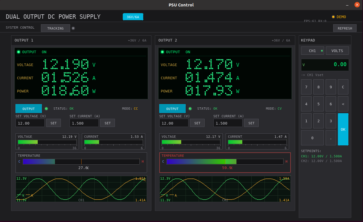
Task: Click the SET VOLTAGE input field for Output 1
Action: click(x=30, y=123)
